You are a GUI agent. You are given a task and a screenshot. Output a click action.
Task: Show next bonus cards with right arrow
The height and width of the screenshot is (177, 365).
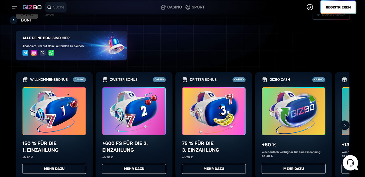coord(344,125)
